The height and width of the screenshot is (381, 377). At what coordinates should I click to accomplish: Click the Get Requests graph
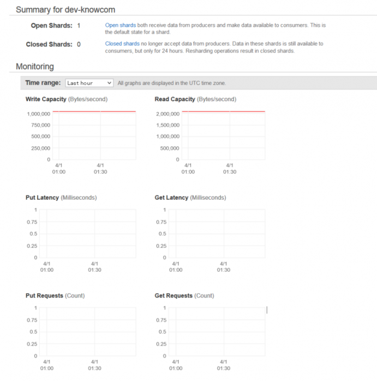pos(217,332)
